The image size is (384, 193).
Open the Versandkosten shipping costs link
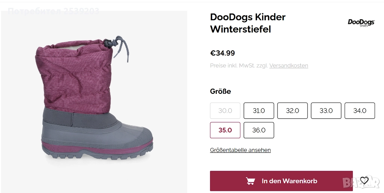coord(288,66)
